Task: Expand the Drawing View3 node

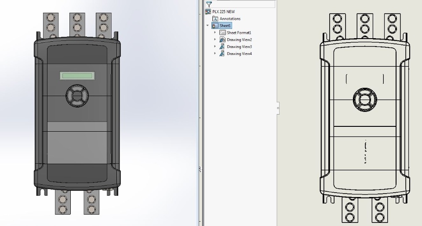Action: 215,47
